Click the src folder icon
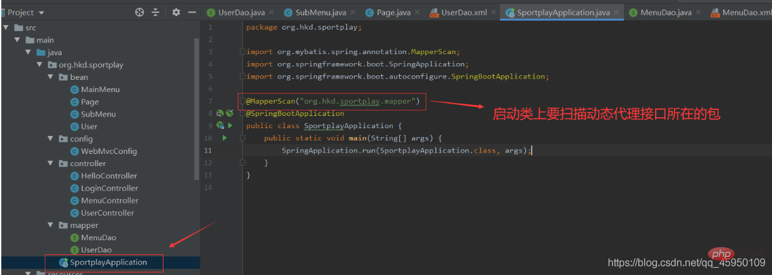This screenshot has width=772, height=275. click(x=19, y=28)
